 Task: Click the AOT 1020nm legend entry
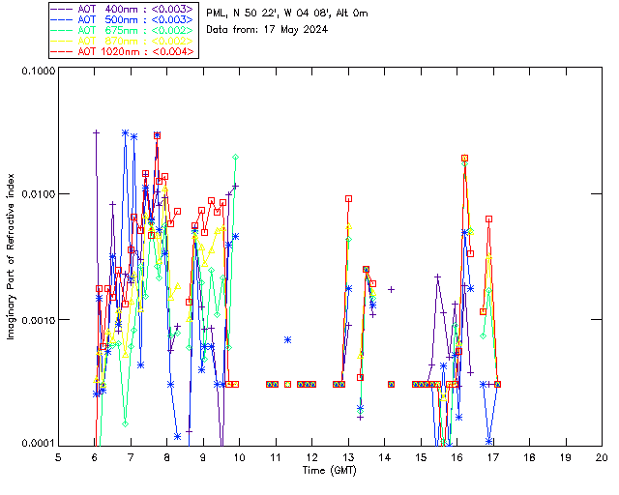(x=122, y=51)
